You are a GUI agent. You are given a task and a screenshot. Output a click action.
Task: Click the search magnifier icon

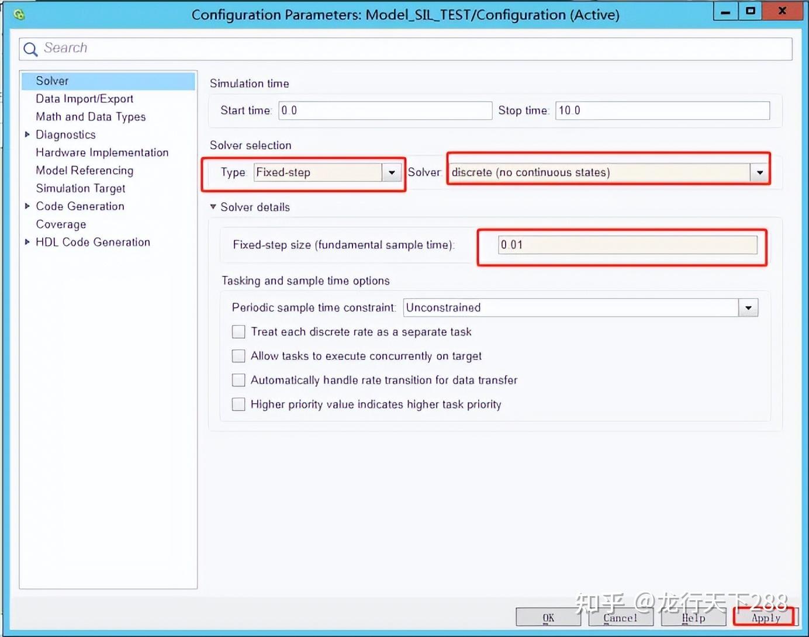pyautogui.click(x=30, y=49)
